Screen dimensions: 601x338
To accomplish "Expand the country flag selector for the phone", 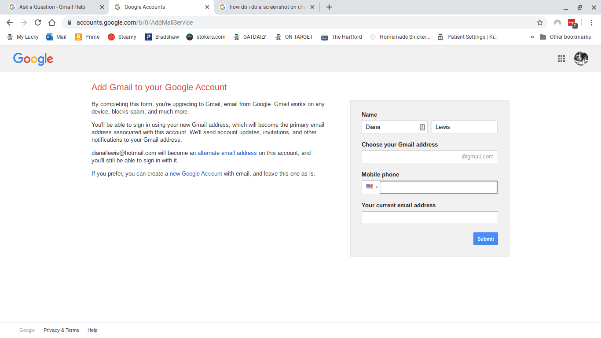I will tap(371, 187).
